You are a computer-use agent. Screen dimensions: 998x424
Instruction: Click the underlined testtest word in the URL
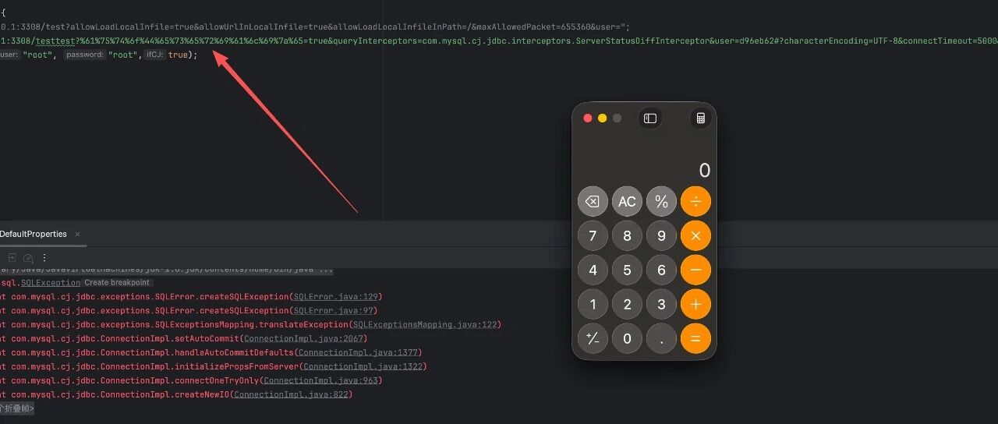55,41
